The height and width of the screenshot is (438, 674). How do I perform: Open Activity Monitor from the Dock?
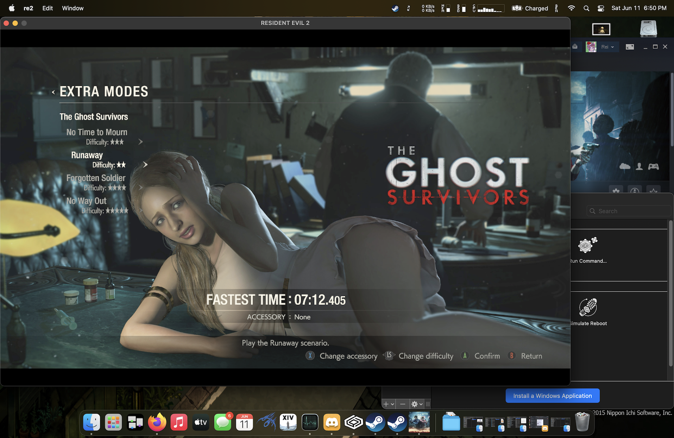pyautogui.click(x=310, y=423)
